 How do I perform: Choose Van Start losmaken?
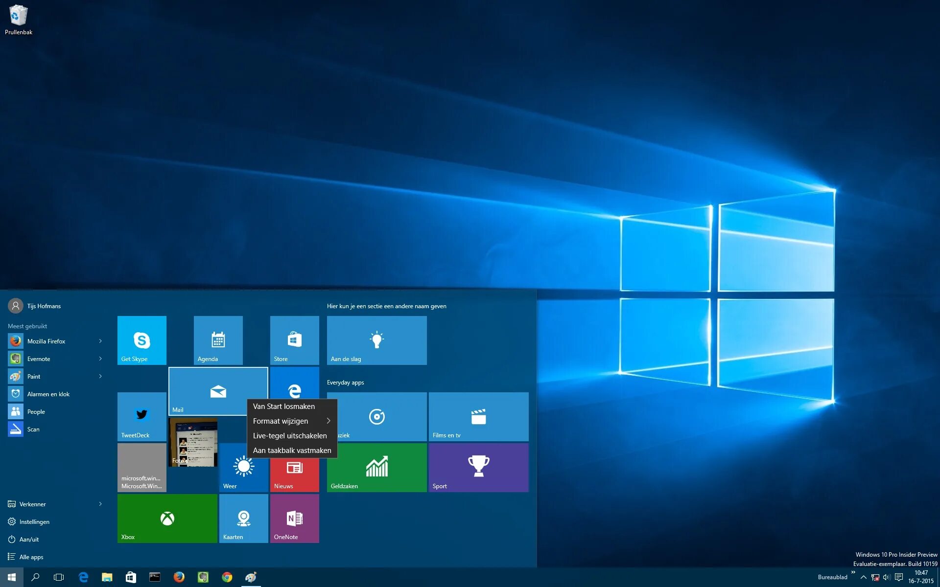pos(284,406)
